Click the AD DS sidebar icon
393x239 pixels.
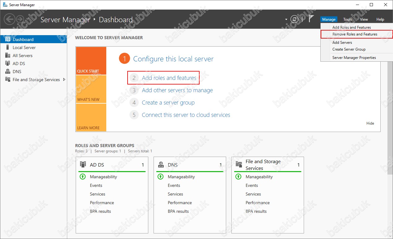pyautogui.click(x=8, y=64)
